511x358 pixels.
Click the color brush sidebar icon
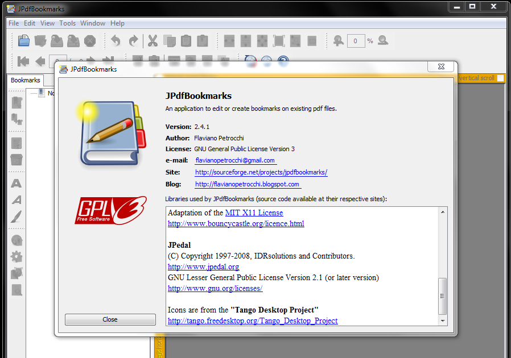tap(17, 217)
